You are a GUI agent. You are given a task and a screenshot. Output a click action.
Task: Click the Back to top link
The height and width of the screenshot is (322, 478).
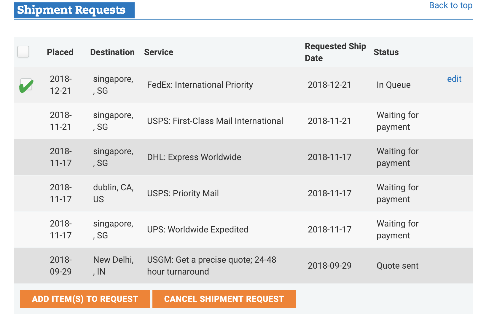tap(450, 6)
